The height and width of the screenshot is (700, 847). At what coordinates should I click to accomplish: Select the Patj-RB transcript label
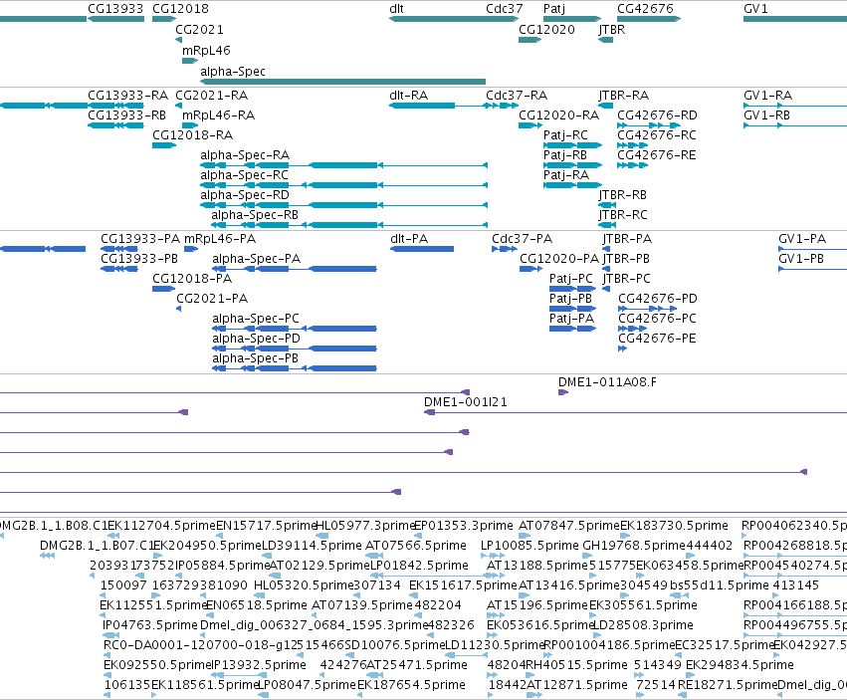click(x=565, y=155)
